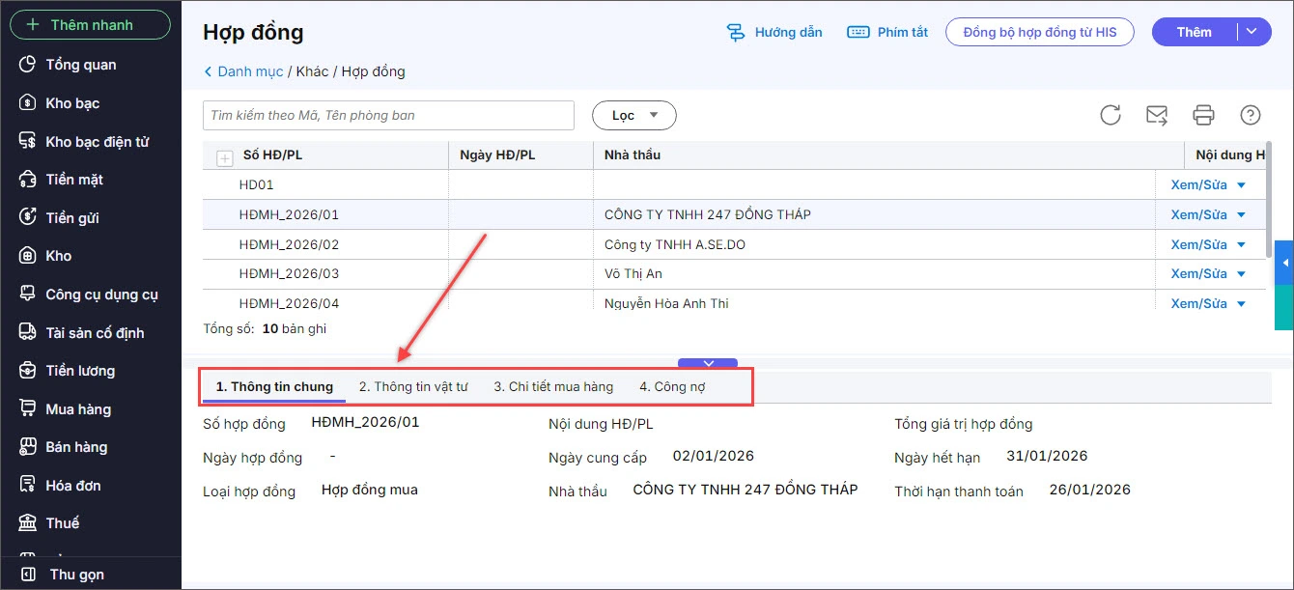This screenshot has width=1294, height=590.
Task: Click the send email icon
Action: click(1157, 115)
